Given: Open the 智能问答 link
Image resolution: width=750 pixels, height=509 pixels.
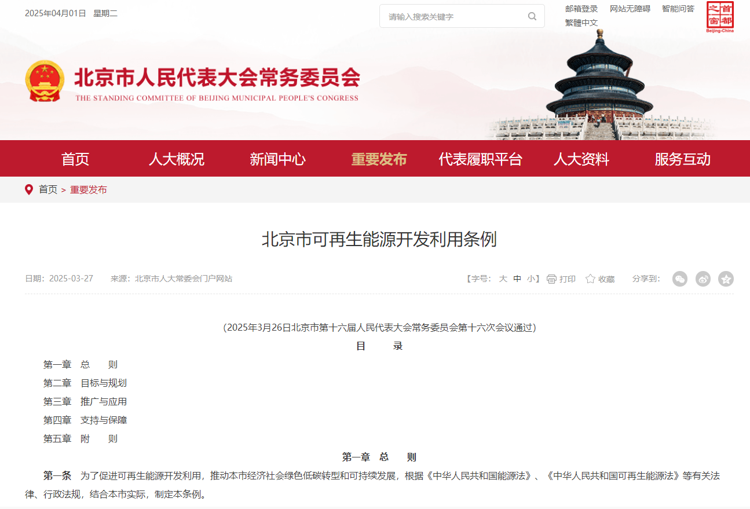Looking at the screenshot, I should [678, 9].
